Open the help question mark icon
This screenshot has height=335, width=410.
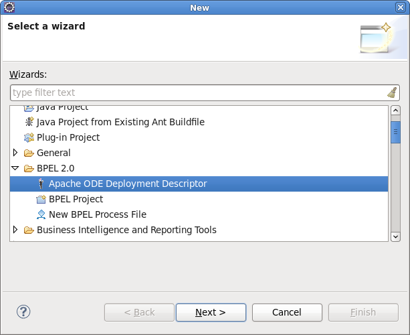click(x=23, y=312)
